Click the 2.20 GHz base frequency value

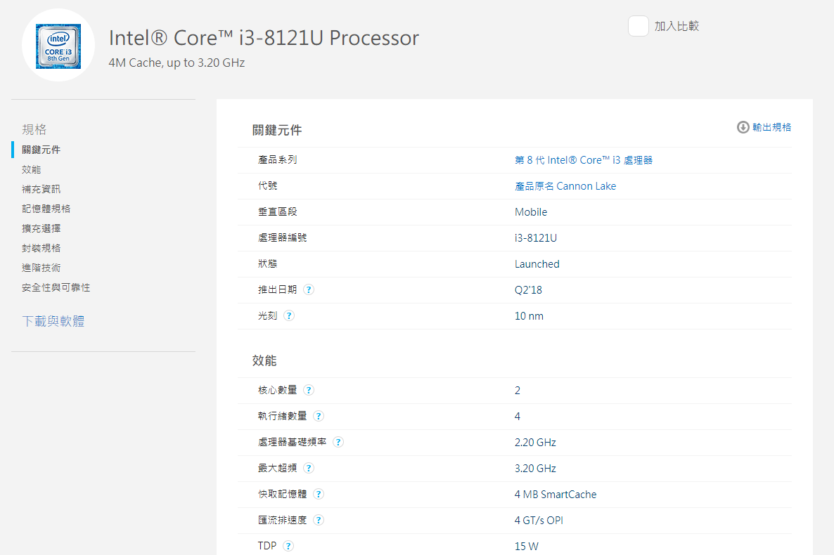(535, 443)
